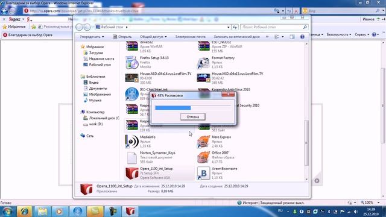Screen dimensions: 386x217
Task: Cancel the unpacking with Отмена button
Action: click(193, 116)
